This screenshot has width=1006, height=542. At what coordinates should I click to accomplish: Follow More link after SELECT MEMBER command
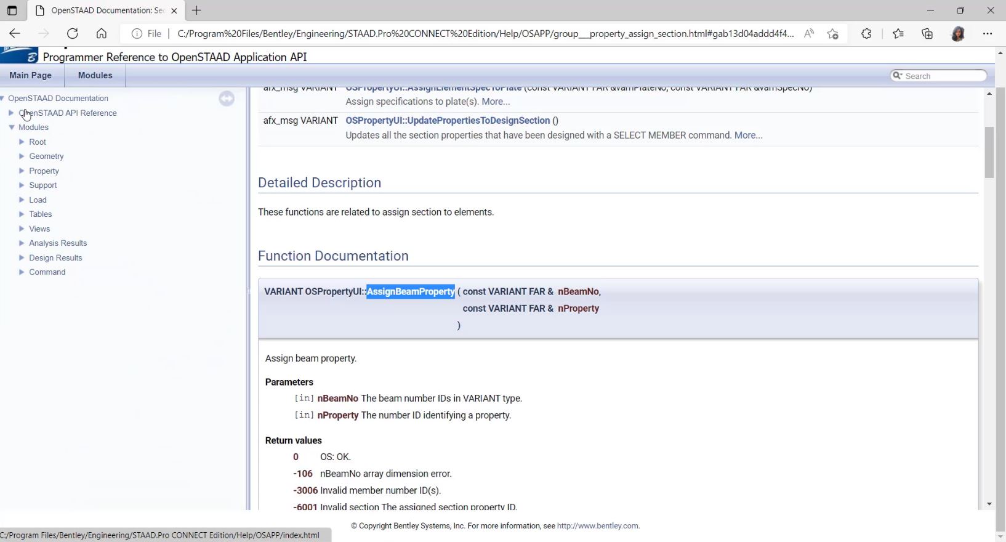[748, 135]
